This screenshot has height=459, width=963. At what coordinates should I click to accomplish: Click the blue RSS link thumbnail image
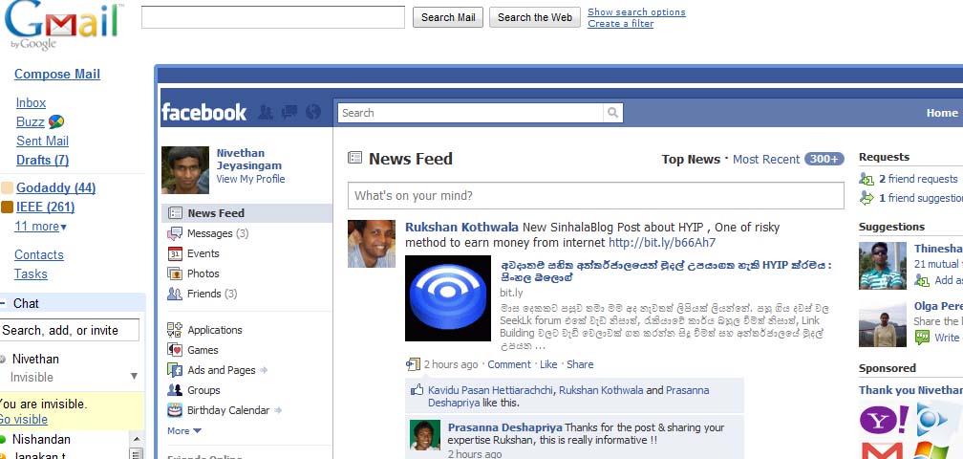pyautogui.click(x=448, y=298)
